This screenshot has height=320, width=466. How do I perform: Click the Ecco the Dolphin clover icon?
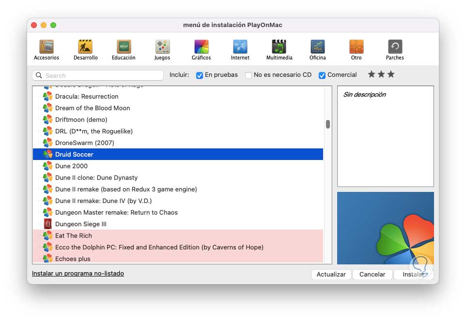(x=47, y=247)
